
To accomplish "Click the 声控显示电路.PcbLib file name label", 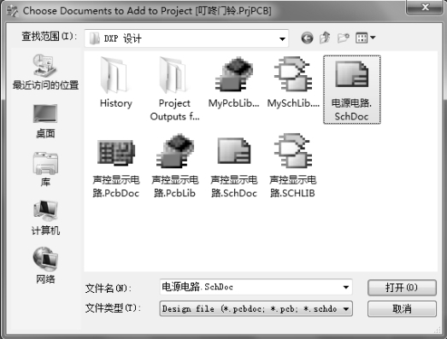I will pyautogui.click(x=175, y=187).
